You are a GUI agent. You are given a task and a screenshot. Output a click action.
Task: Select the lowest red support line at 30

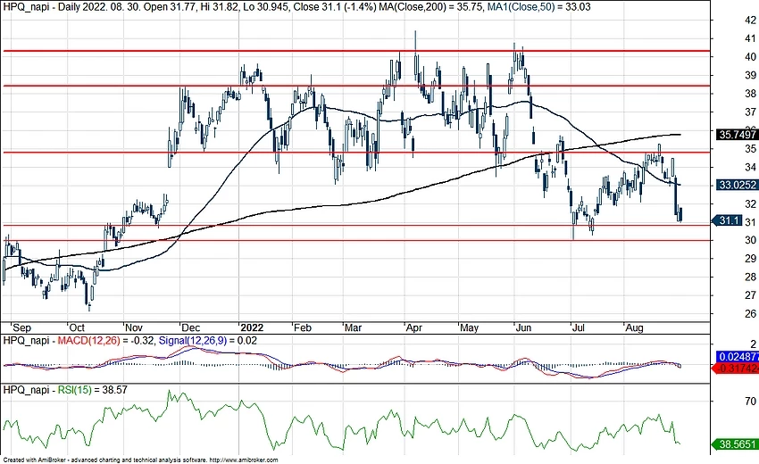coord(356,240)
